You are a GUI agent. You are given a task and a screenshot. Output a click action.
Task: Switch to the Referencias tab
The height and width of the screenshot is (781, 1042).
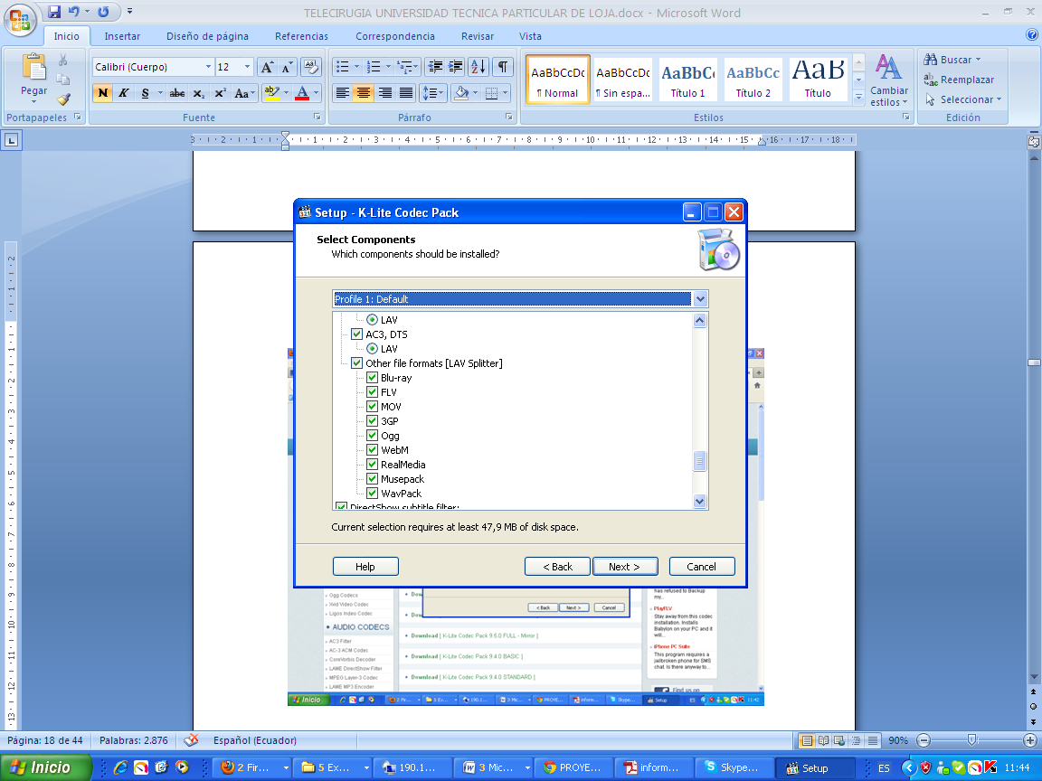(x=302, y=36)
